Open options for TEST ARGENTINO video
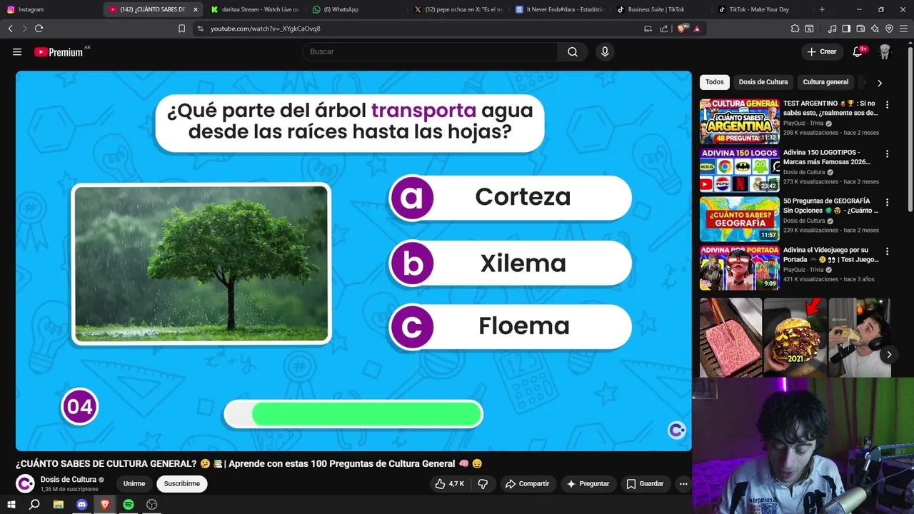 (887, 104)
